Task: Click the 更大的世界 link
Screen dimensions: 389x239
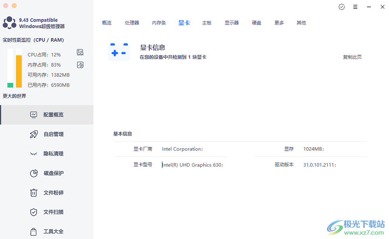Action: tap(14, 96)
